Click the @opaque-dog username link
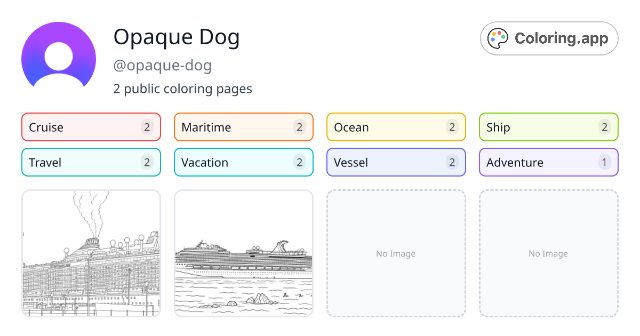640x336 pixels. pos(163,65)
